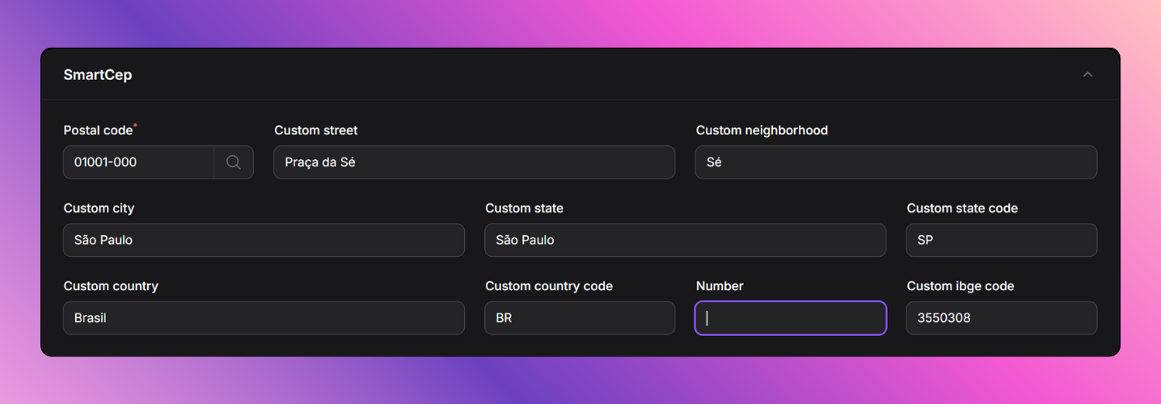Collapse the SmartCep section using the chevron
This screenshot has width=1161, height=404.
click(1087, 74)
